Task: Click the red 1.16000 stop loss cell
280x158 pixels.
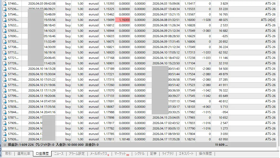Action: tap(123, 20)
